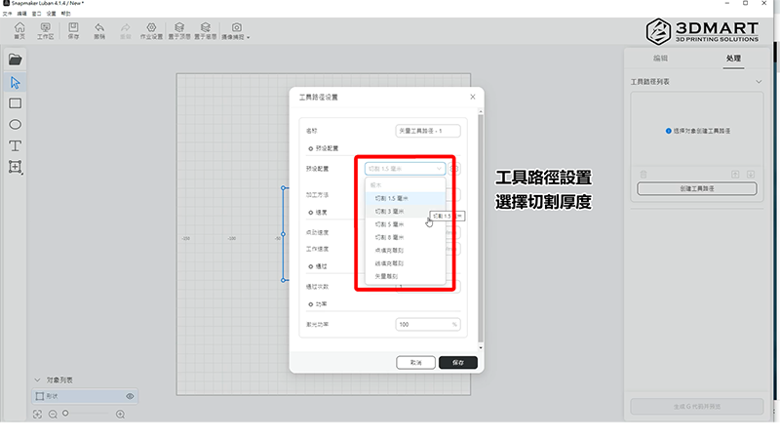Toggle eye visibility of object in list
Screen dimensions: 780x439
[x=130, y=396]
